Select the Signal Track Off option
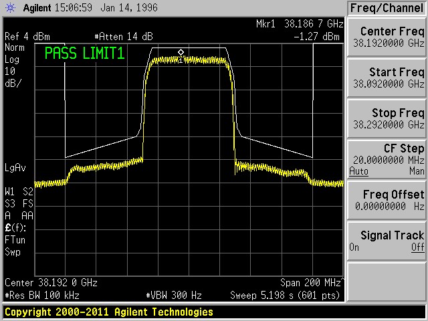Viewport: 428px width, 321px height. 417,247
